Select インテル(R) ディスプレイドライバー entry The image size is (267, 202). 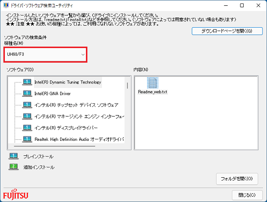click(x=66, y=128)
